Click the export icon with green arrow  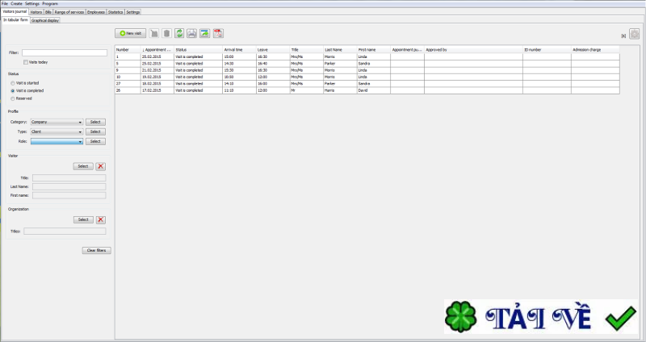point(205,33)
